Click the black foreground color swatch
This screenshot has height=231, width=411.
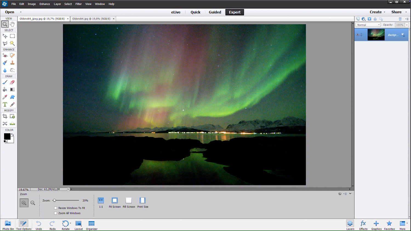tap(7, 136)
